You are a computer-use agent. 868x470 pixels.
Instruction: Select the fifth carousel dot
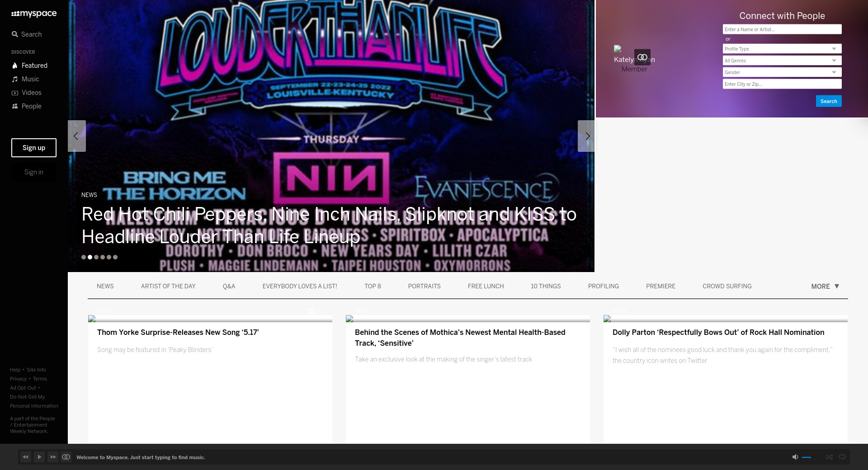[x=109, y=257]
